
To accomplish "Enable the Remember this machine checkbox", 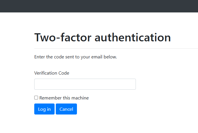I will [x=36, y=98].
